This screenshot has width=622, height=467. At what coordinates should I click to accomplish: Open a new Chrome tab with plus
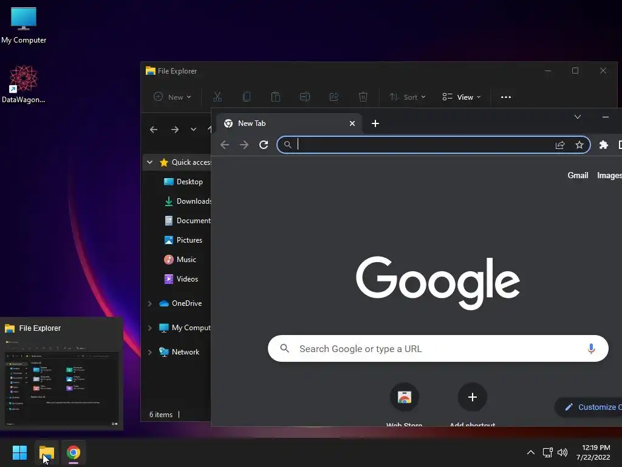coord(375,123)
